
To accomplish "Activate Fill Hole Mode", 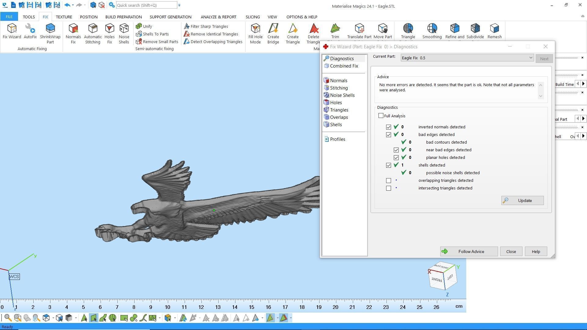I will click(255, 29).
